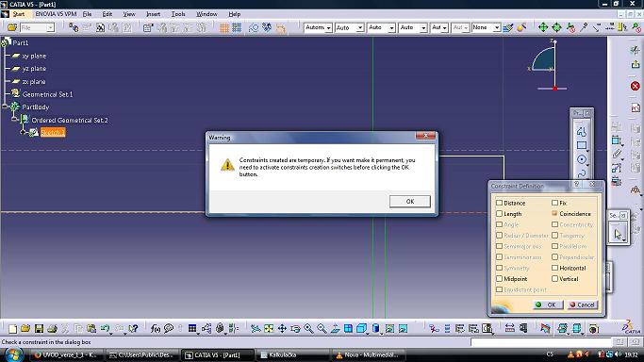This screenshot has width=644, height=362.
Task: Open the None layer dropdown
Action: (486, 27)
